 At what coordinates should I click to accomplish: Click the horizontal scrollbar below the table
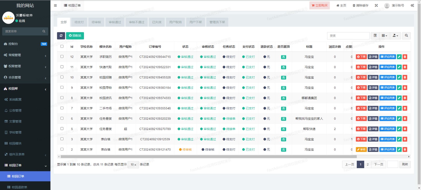coord(208,157)
